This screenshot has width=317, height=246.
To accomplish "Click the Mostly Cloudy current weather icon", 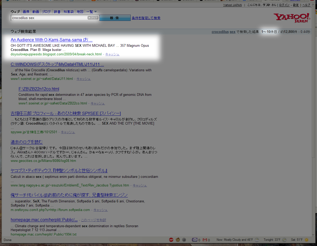I will [x=257, y=240].
